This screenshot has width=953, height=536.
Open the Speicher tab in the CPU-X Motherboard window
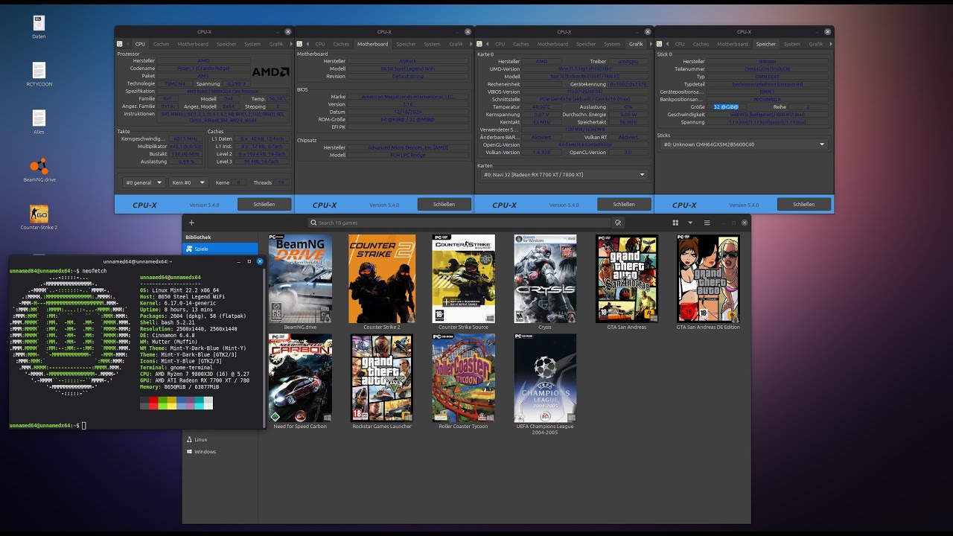[x=407, y=44]
